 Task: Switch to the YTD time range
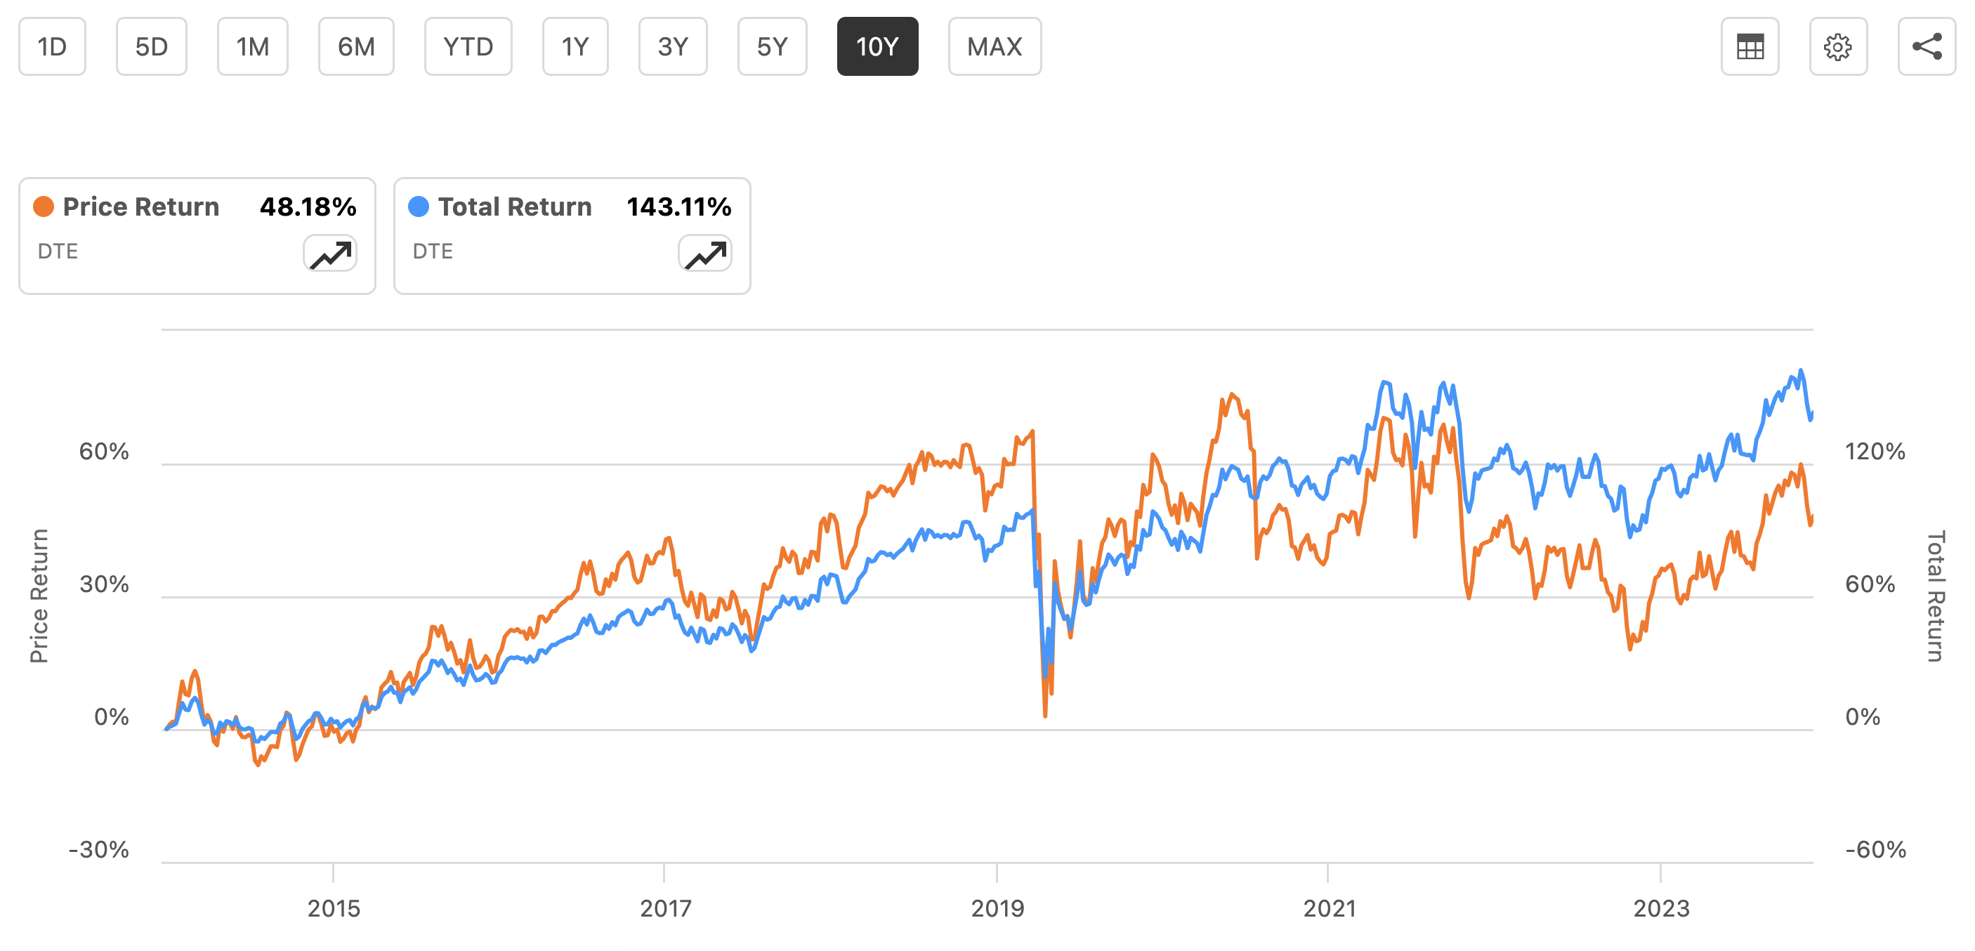pos(468,47)
